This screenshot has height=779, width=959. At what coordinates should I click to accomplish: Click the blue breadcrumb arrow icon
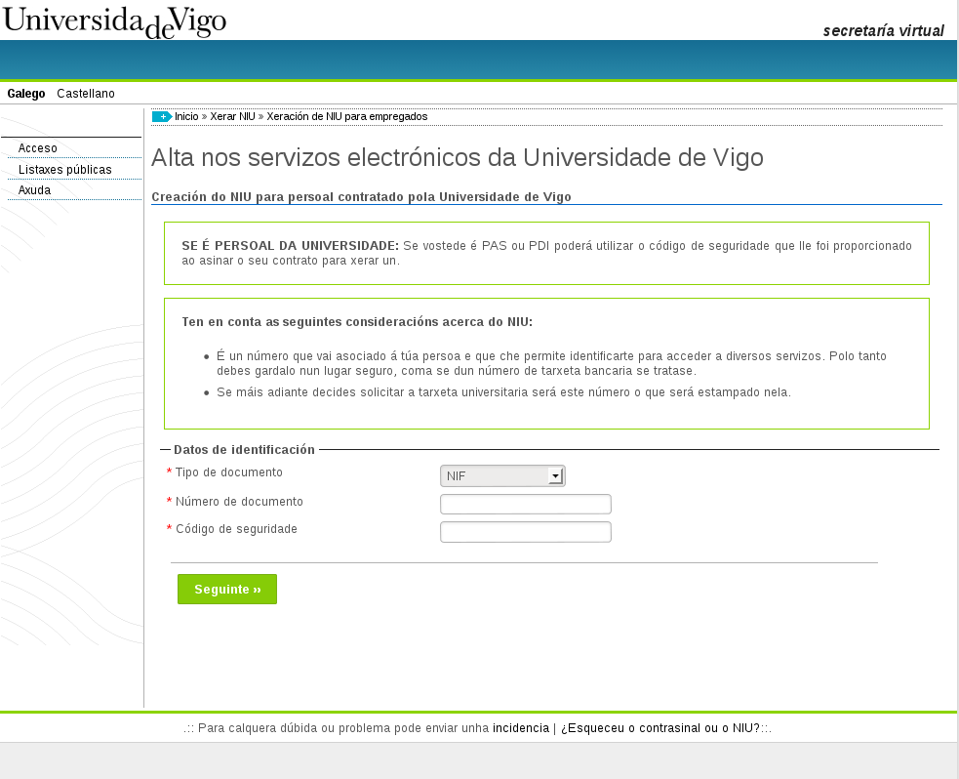coord(161,117)
